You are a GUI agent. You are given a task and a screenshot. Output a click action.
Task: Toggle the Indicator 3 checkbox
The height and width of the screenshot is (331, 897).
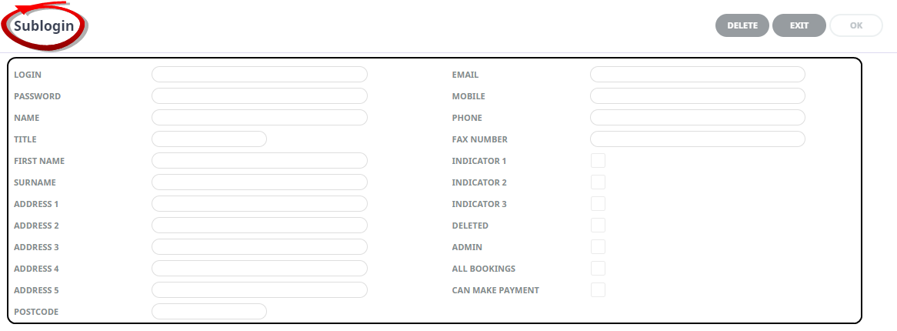click(x=598, y=204)
